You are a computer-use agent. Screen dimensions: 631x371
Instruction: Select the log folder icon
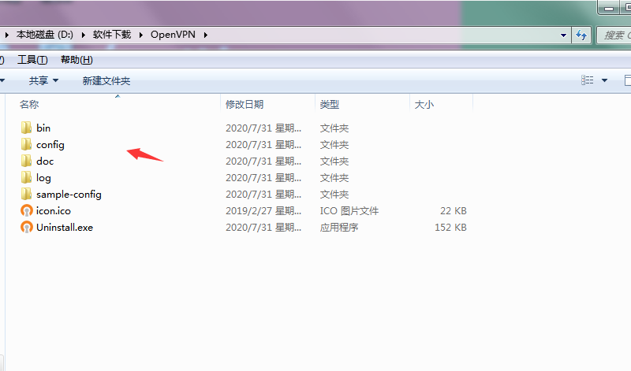(26, 177)
